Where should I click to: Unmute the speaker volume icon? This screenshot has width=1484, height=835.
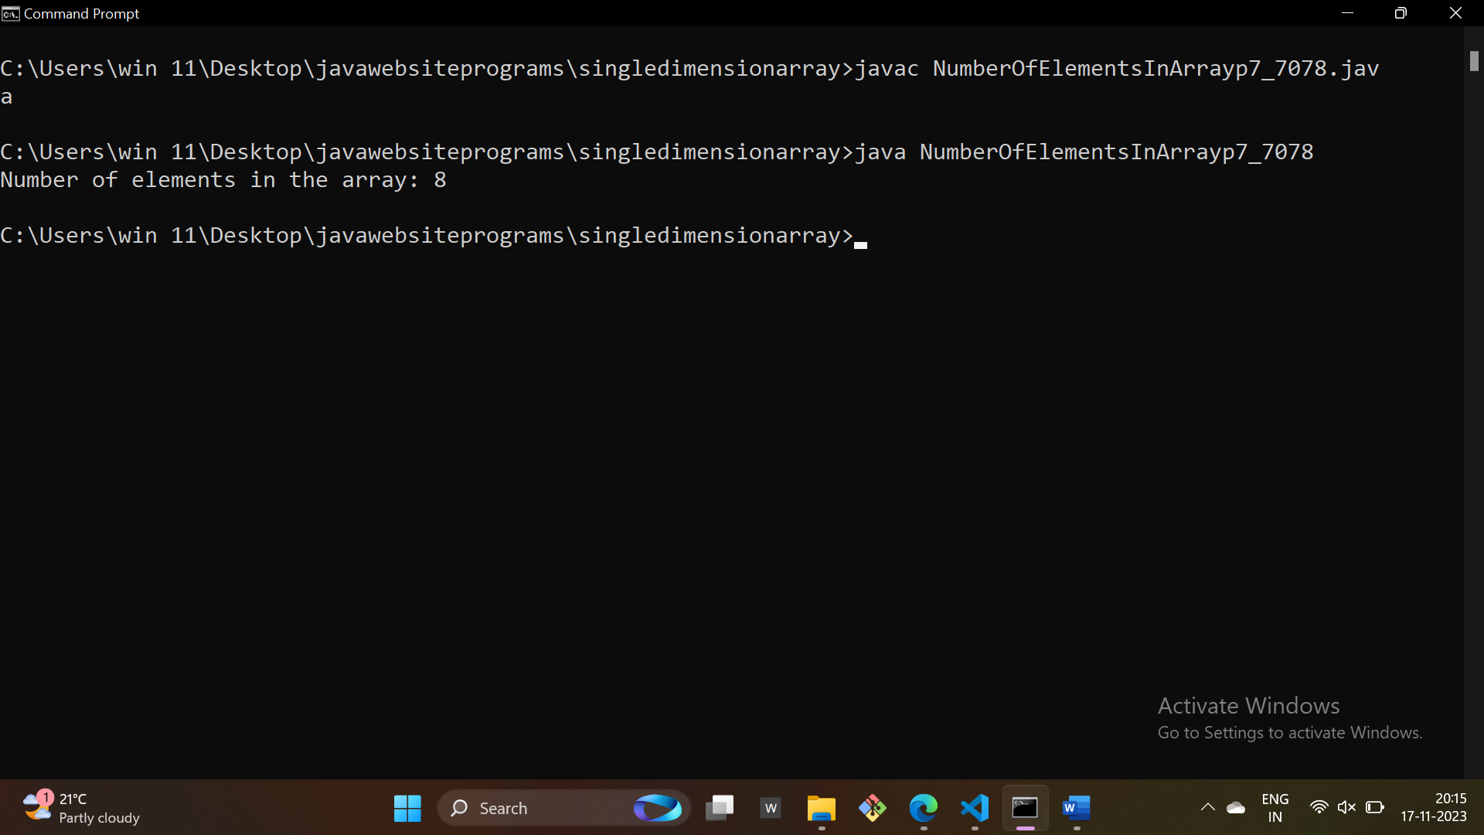tap(1346, 807)
